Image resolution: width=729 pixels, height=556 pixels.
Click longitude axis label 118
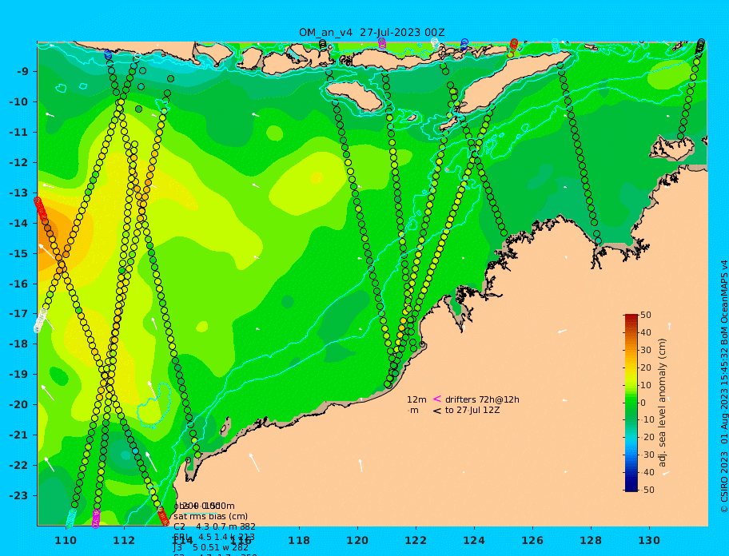pos(299,541)
